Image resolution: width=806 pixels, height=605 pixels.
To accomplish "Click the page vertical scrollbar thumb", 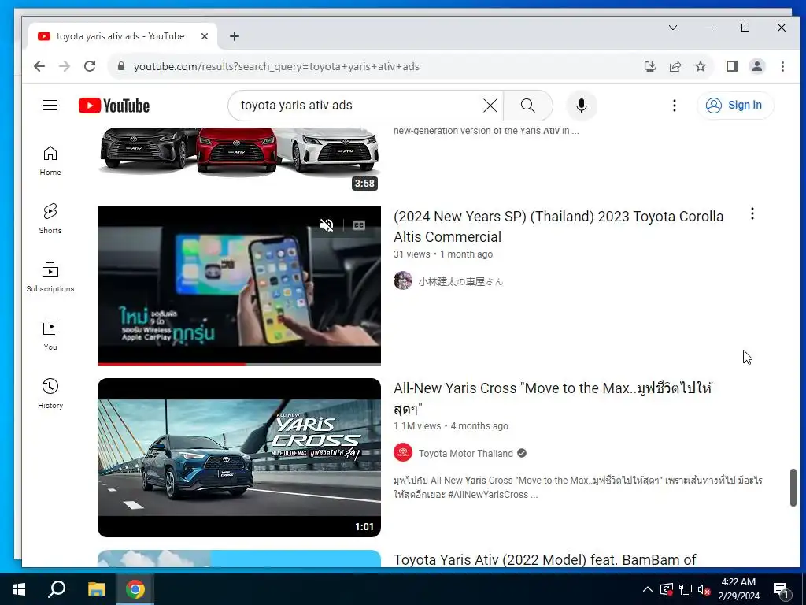I will pyautogui.click(x=793, y=487).
